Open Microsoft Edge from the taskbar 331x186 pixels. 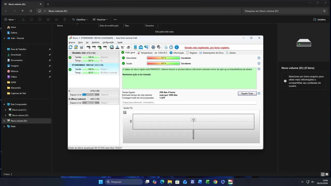[x=162, y=182]
